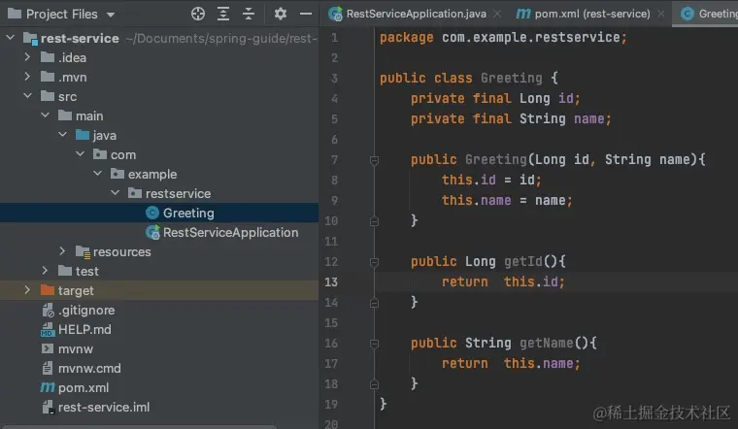Collapse the java source folder
This screenshot has width=738, height=429.
click(62, 135)
